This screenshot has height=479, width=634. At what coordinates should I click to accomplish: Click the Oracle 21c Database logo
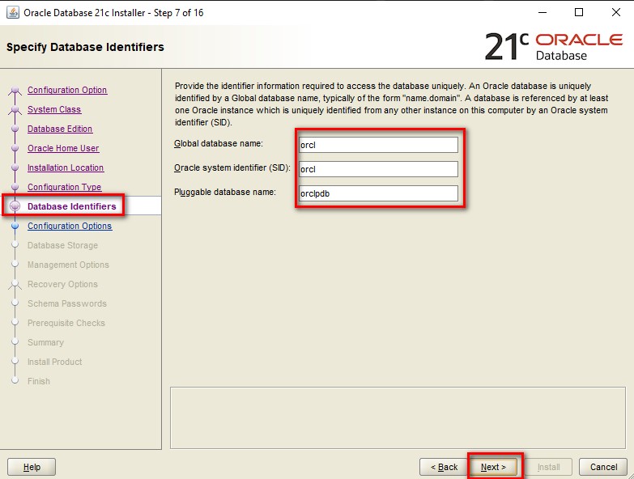pyautogui.click(x=554, y=46)
